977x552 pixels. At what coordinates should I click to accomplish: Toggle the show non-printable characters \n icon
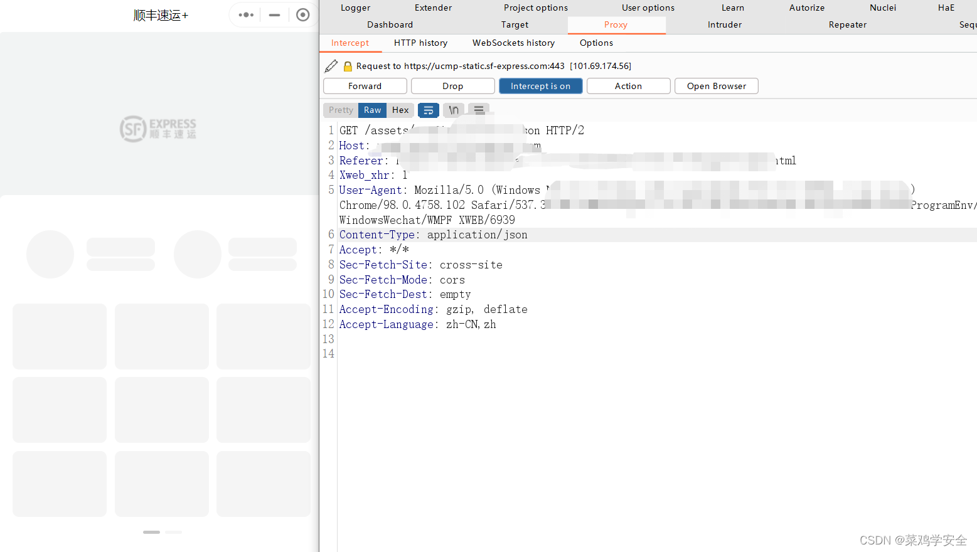click(454, 110)
